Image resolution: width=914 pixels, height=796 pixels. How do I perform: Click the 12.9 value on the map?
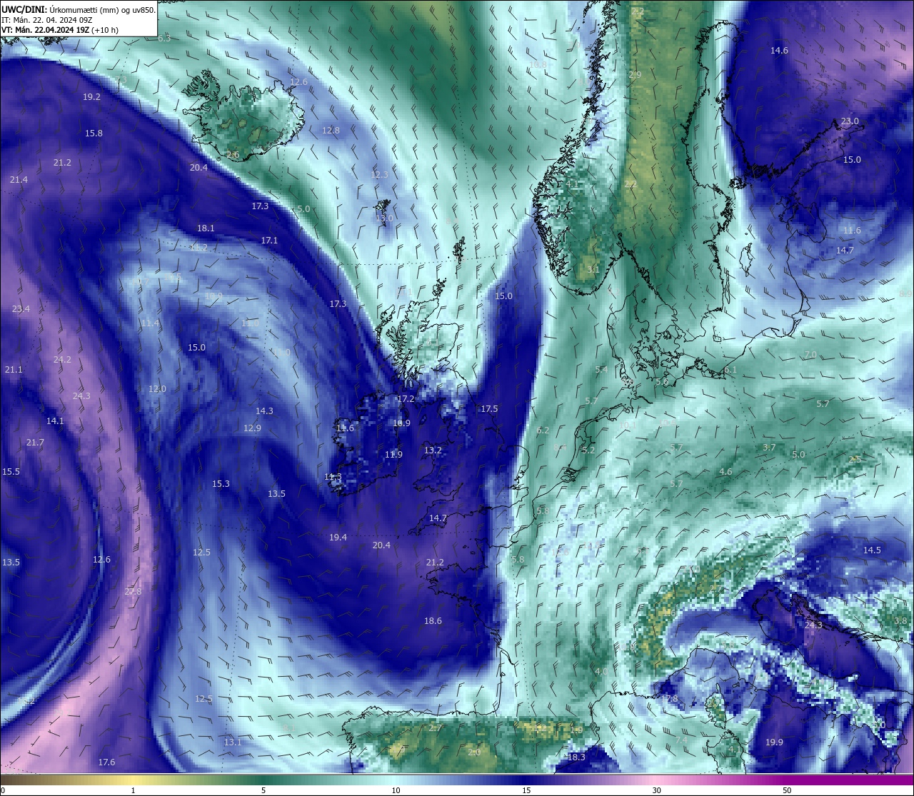[x=252, y=428]
